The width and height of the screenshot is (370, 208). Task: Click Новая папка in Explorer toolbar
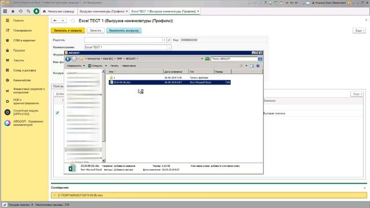click(x=129, y=66)
